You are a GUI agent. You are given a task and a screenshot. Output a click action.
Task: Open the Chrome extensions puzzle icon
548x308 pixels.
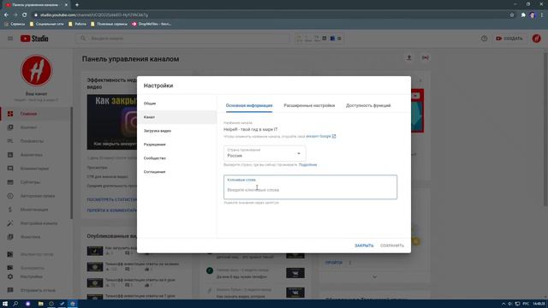(x=523, y=15)
